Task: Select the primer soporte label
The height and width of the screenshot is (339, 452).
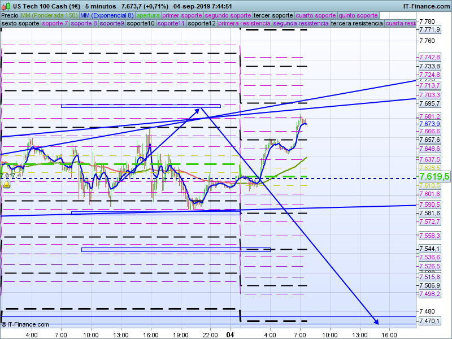Action: tap(182, 15)
